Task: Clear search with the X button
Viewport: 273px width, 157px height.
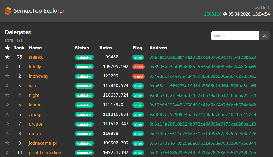Action: tap(264, 36)
